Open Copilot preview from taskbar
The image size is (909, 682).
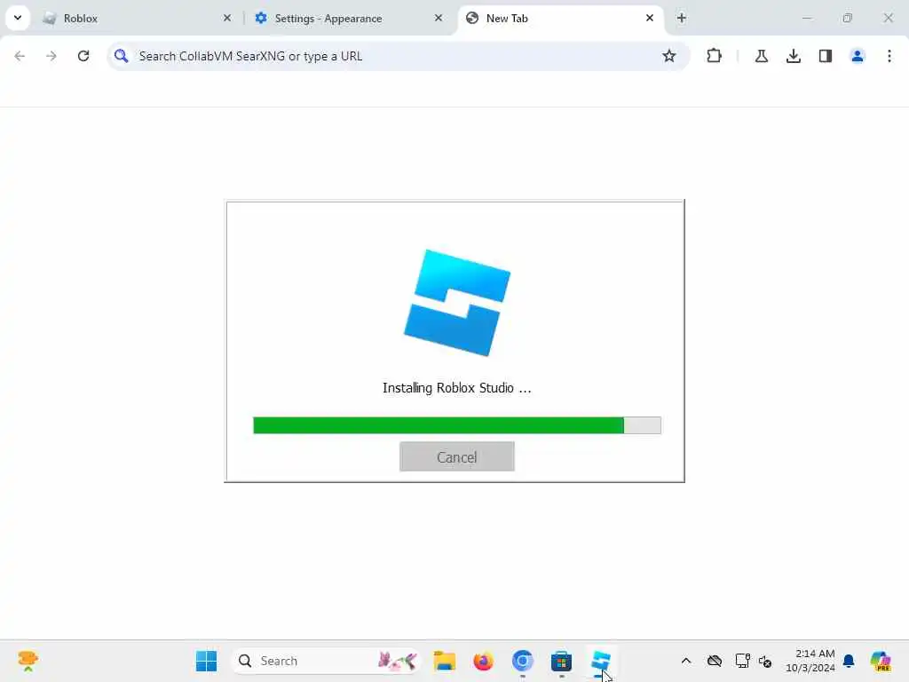point(880,661)
